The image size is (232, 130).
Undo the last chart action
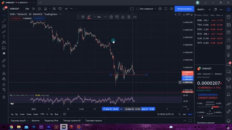pyautogui.click(x=71, y=9)
